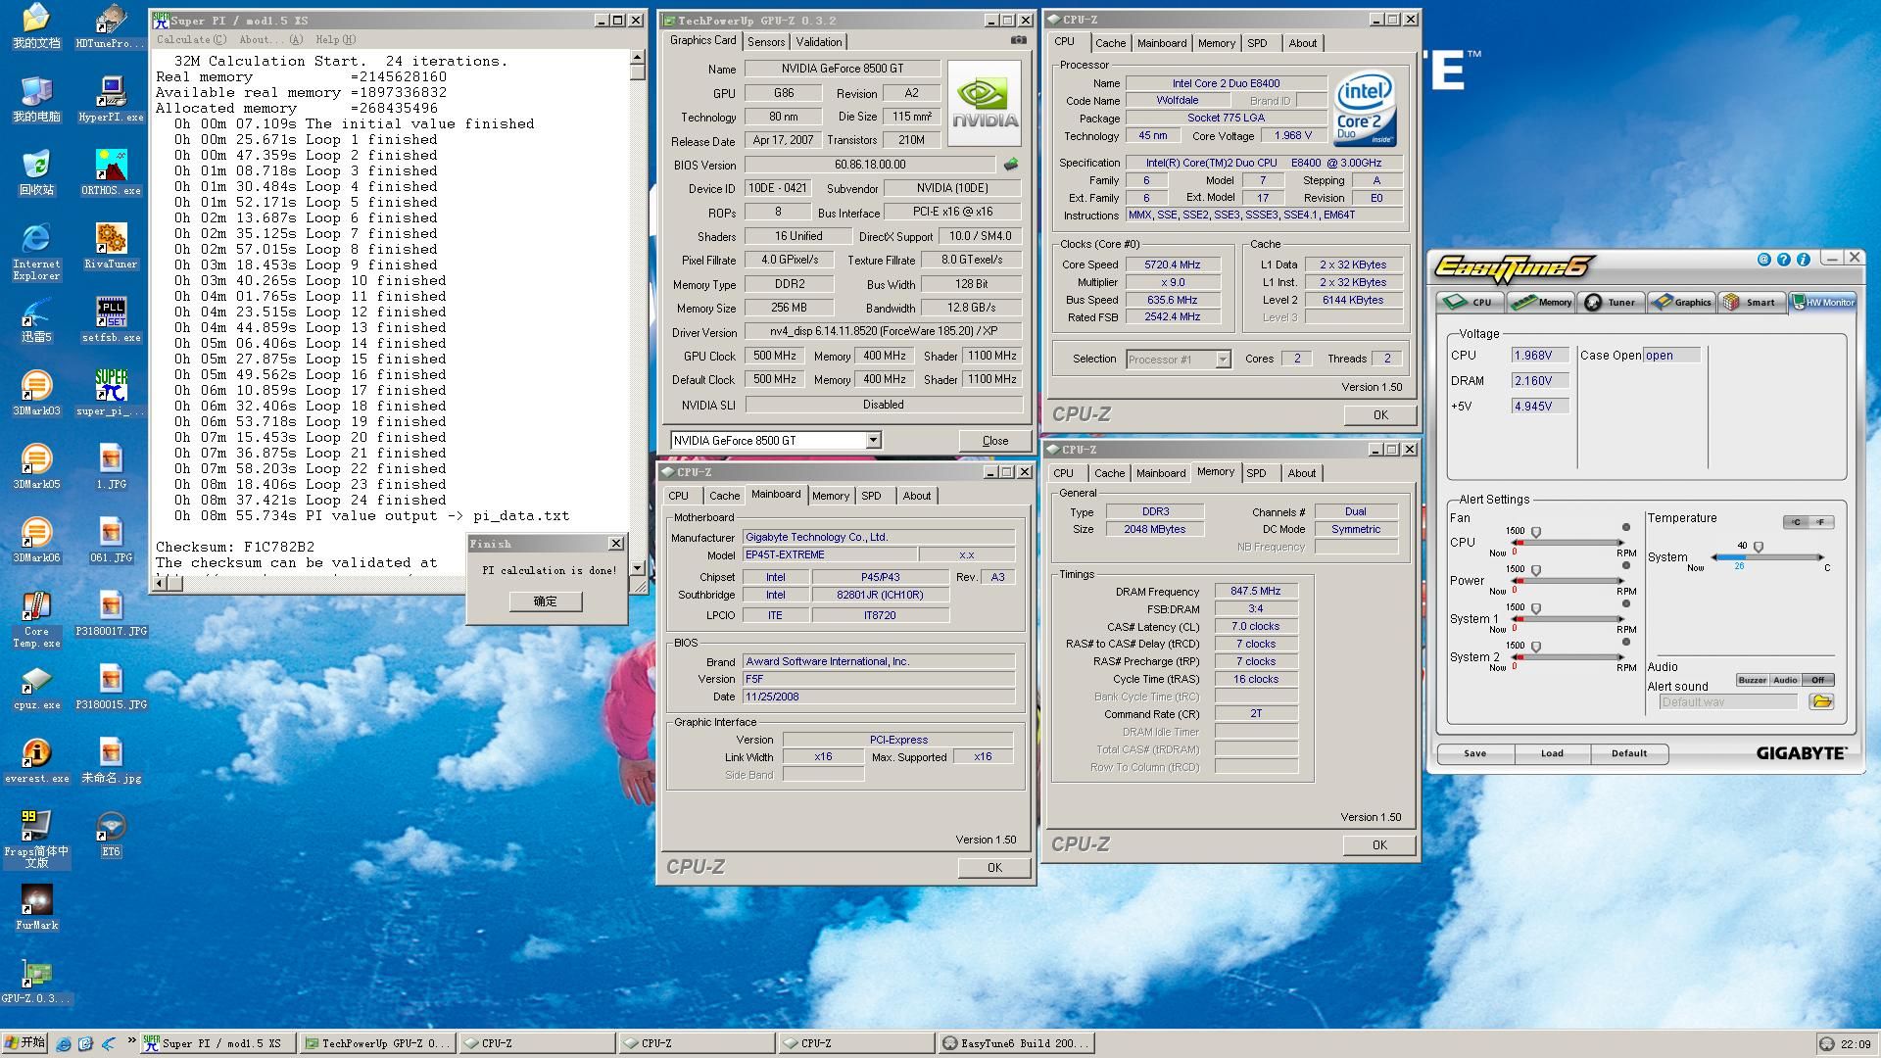Viewport: 1881px width, 1058px height.
Task: Open the HyperPI.exe desktop icon
Action: [111, 99]
